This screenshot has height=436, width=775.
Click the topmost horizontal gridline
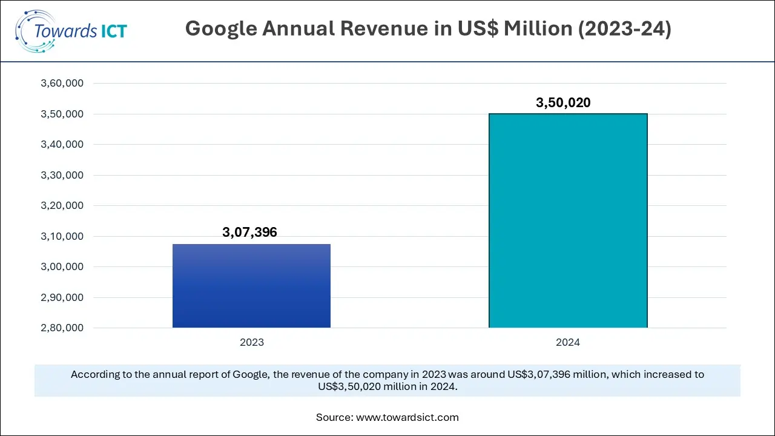point(400,83)
